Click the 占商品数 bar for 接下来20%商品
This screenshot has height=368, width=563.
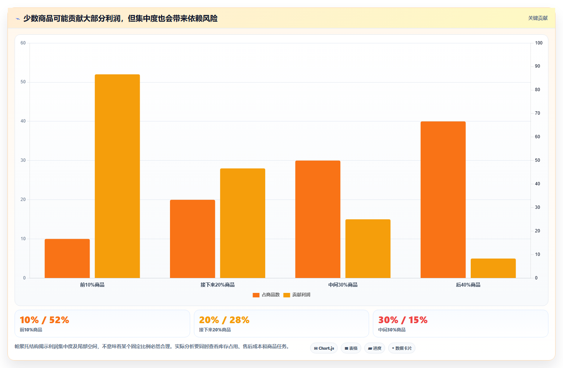(x=192, y=239)
